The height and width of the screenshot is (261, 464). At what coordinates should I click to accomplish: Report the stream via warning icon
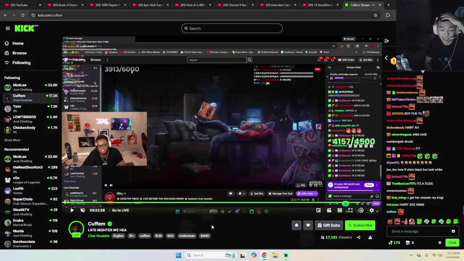point(370,237)
